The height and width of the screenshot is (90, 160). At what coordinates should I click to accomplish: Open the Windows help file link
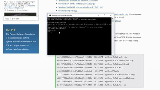pyautogui.click(x=65, y=11)
